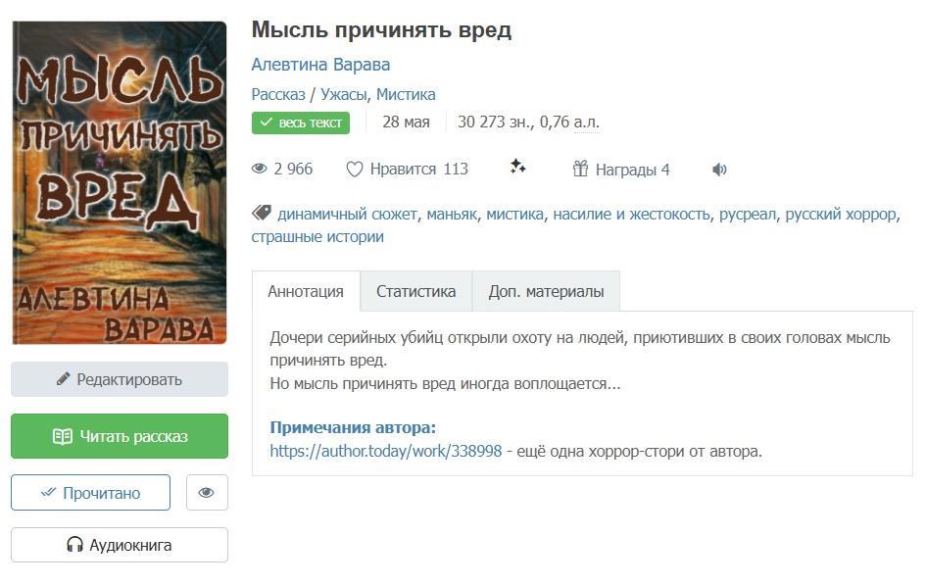Viewport: 926px width, 587px height.
Task: Click the green Читать рассказ button
Action: click(x=120, y=436)
